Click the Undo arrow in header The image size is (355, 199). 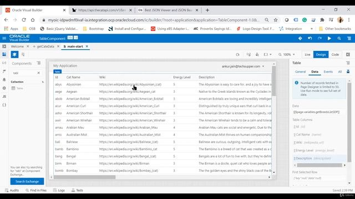pos(310,38)
